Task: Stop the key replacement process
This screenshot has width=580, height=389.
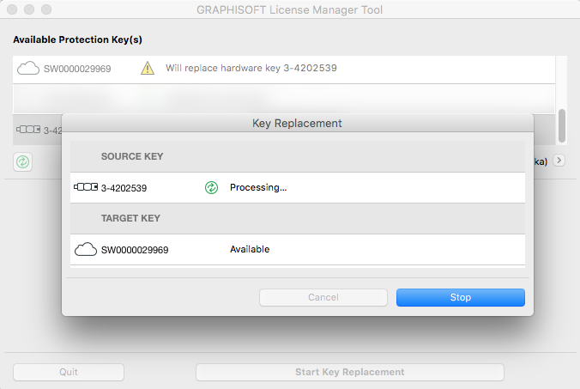Action: (460, 297)
